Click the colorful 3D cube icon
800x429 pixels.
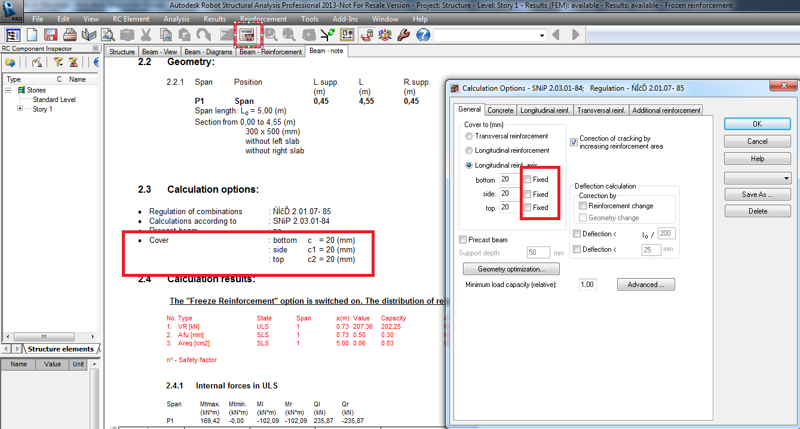[385, 35]
